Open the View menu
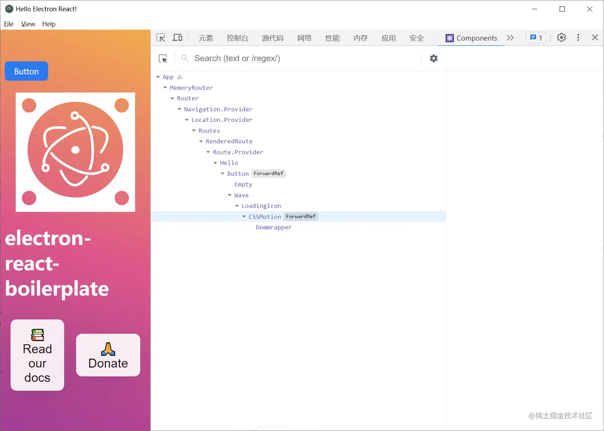 (28, 24)
